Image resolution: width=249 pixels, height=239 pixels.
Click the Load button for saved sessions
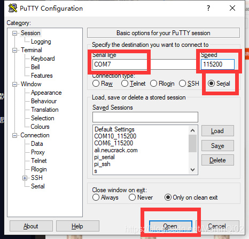[217, 131]
